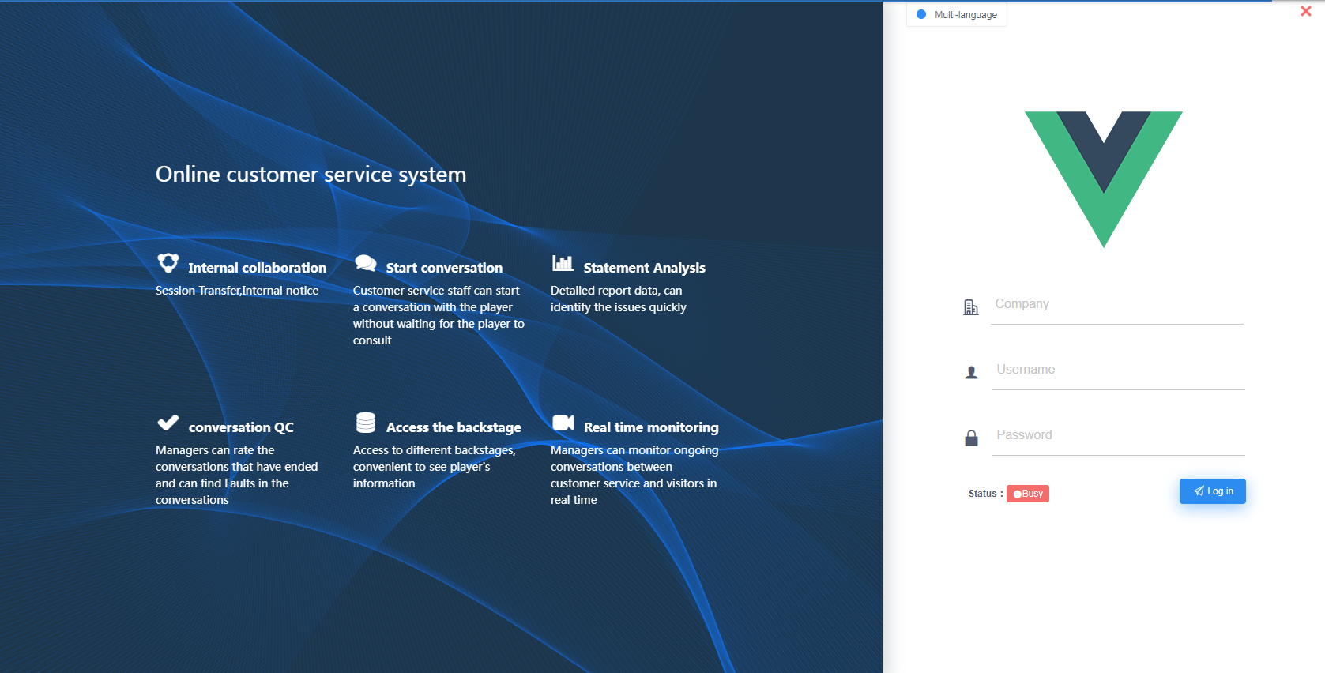Viewport: 1325px width, 673px height.
Task: Close the panel with the red X
Action: [x=1306, y=11]
